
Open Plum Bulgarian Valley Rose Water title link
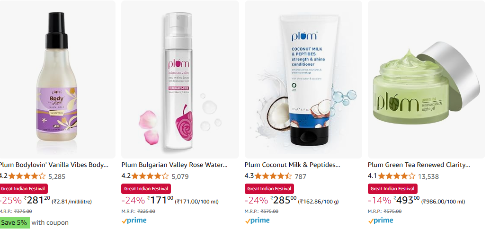point(174,165)
